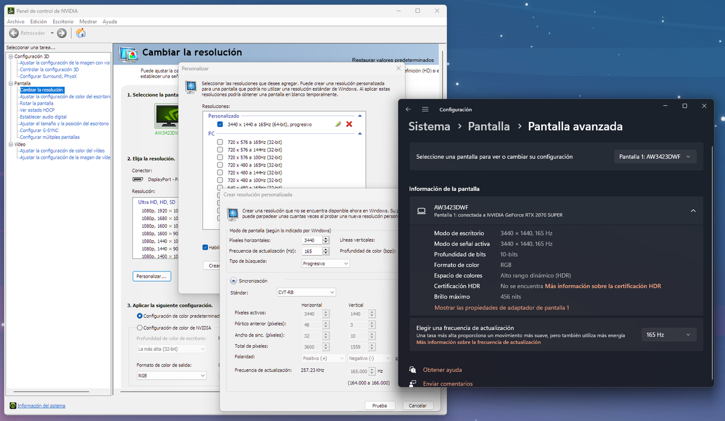Click the monitor icon in Personalizar dialog

(191, 87)
